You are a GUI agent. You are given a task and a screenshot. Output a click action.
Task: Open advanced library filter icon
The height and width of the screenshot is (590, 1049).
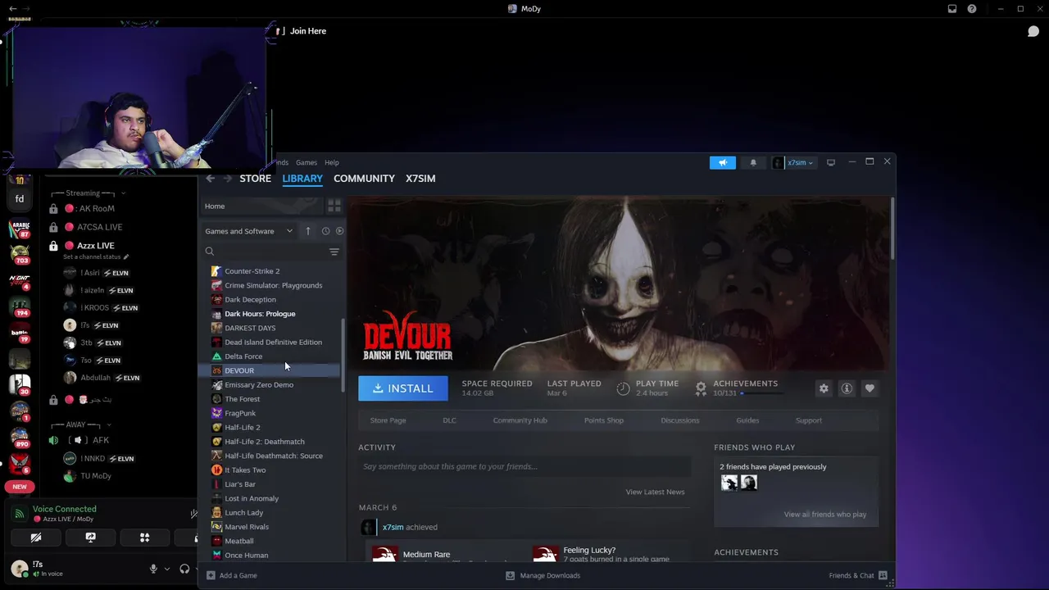click(334, 252)
